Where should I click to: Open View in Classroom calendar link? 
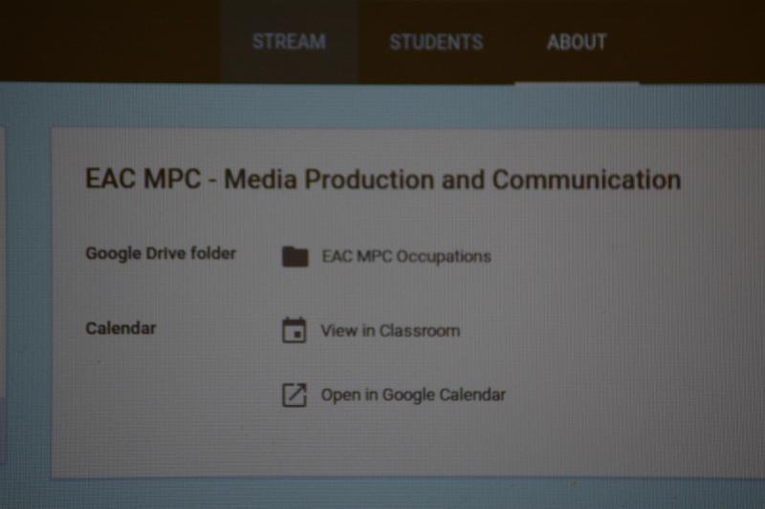(x=390, y=330)
